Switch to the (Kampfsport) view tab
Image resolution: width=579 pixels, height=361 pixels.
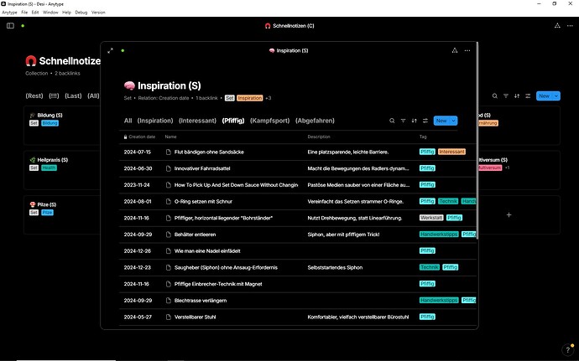point(270,121)
